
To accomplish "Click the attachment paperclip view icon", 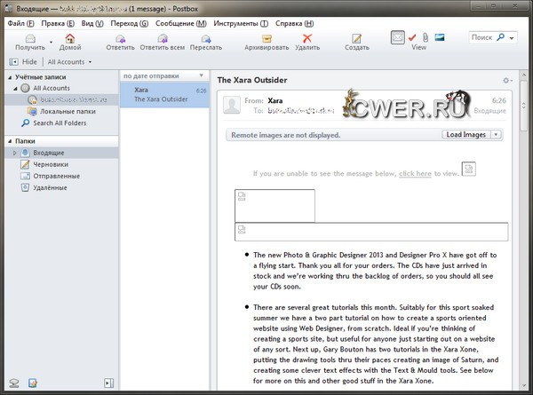I will [426, 36].
